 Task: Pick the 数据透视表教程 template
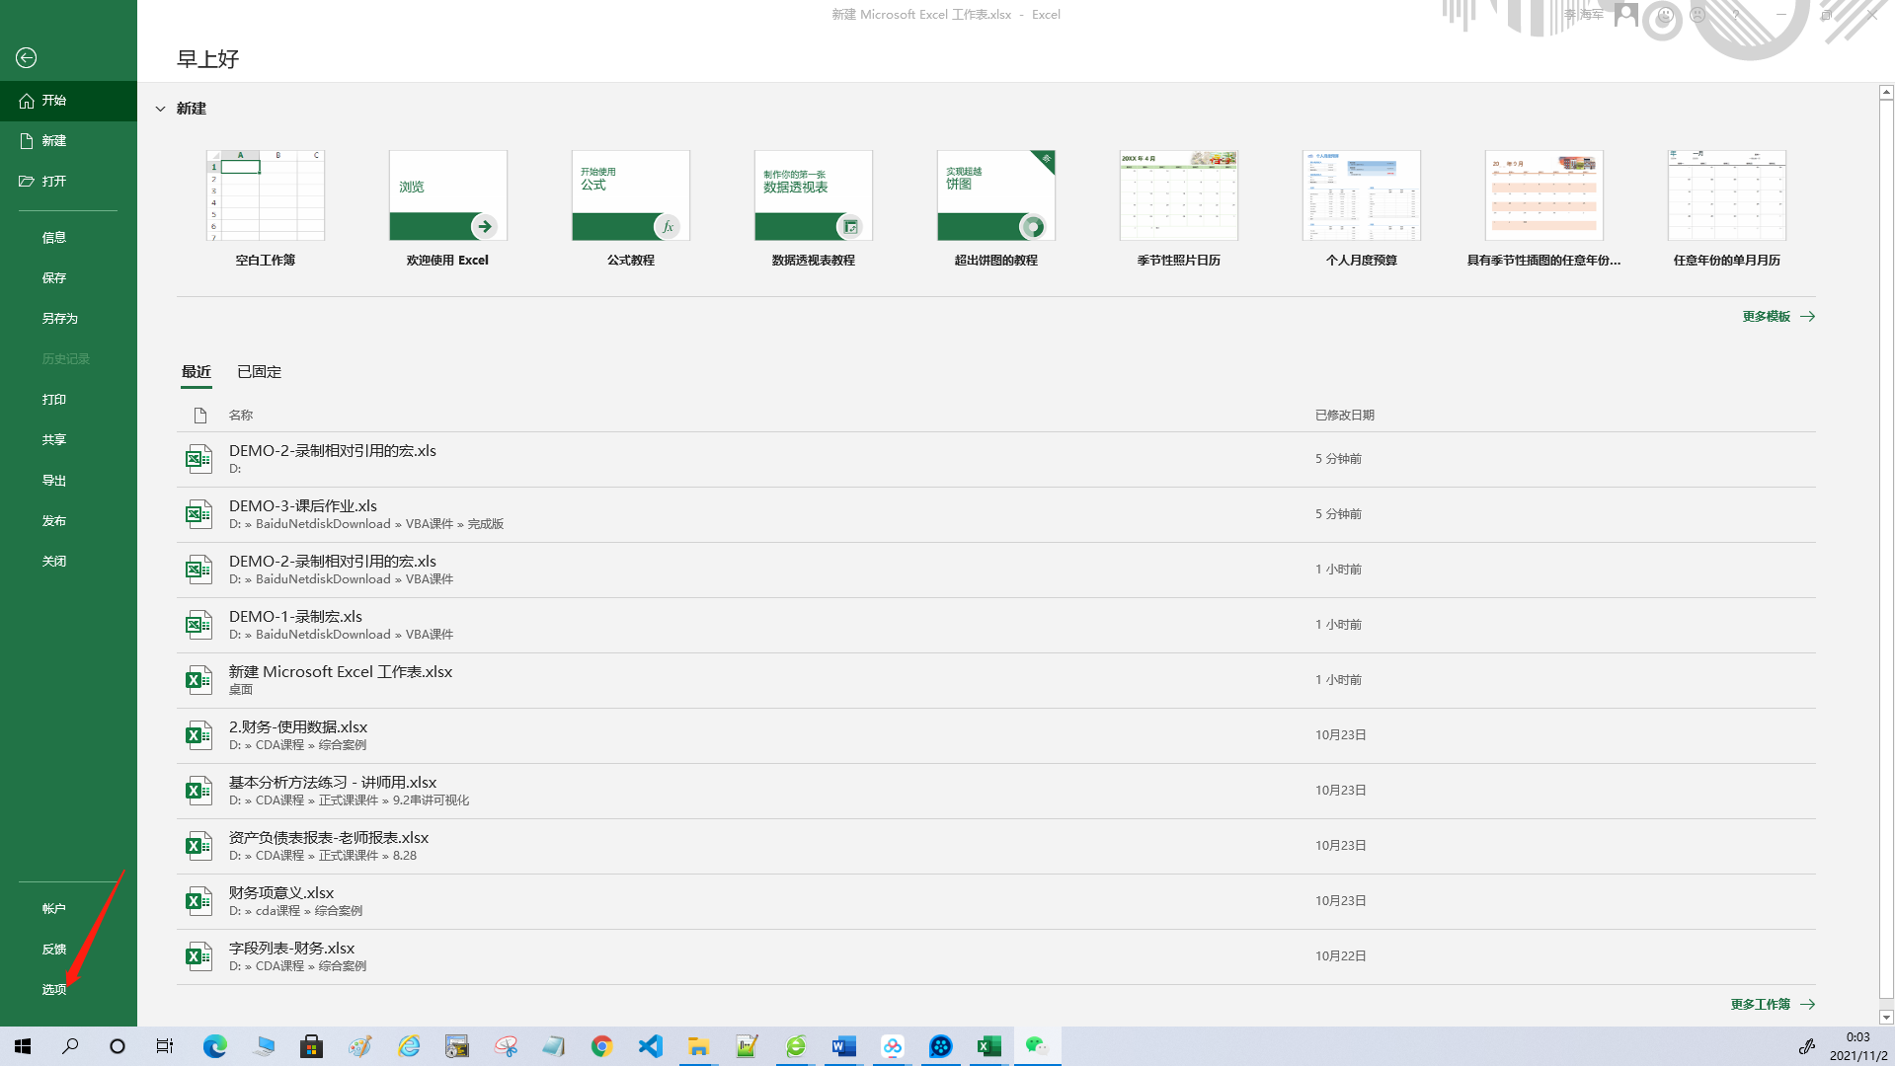[814, 195]
